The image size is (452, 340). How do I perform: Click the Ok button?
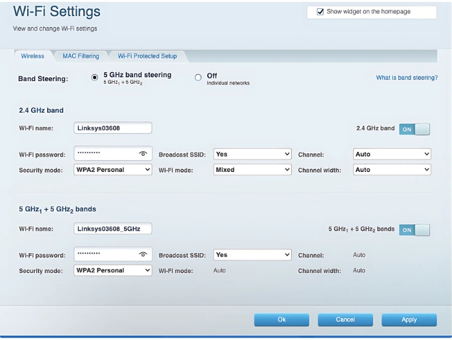(282, 320)
